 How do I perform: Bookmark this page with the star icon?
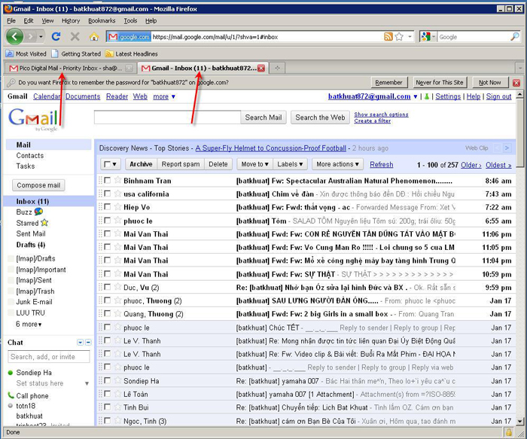point(399,37)
